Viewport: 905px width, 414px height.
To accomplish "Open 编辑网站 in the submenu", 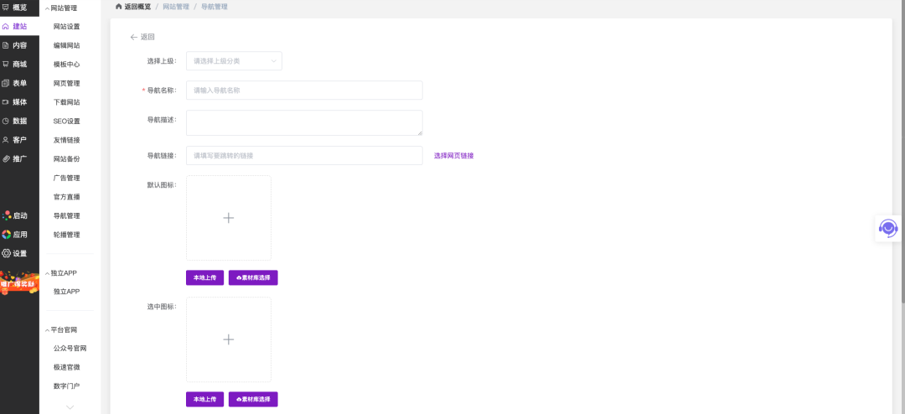I will pos(66,45).
